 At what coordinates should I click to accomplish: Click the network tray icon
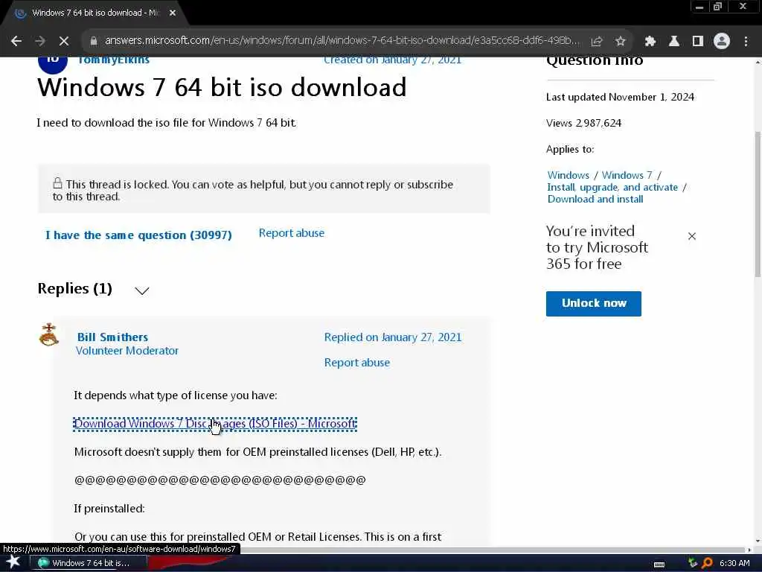(x=692, y=563)
